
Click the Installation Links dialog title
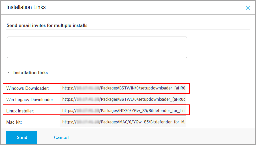click(x=26, y=7)
